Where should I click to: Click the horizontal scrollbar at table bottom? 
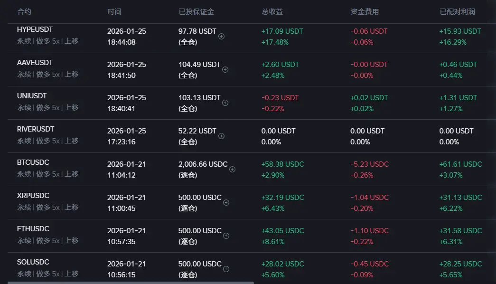coord(131,282)
